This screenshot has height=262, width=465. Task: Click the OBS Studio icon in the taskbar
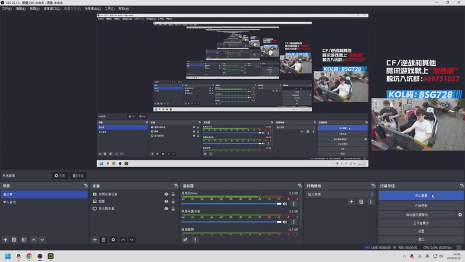(40, 256)
